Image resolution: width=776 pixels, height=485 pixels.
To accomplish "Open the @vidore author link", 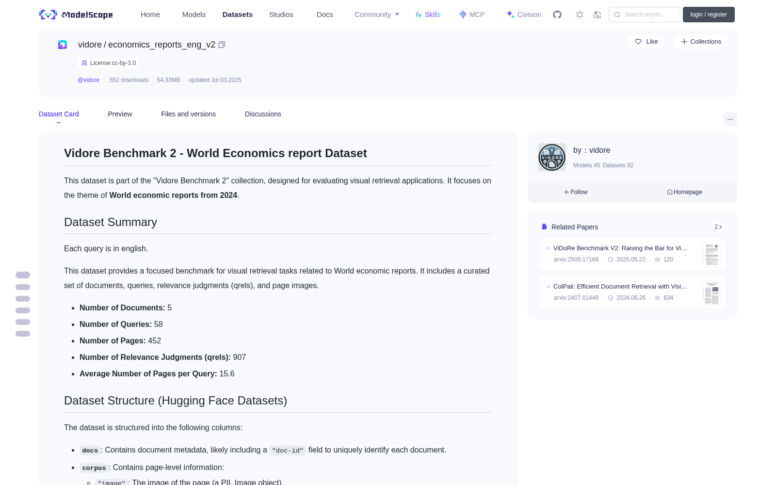I will point(88,80).
